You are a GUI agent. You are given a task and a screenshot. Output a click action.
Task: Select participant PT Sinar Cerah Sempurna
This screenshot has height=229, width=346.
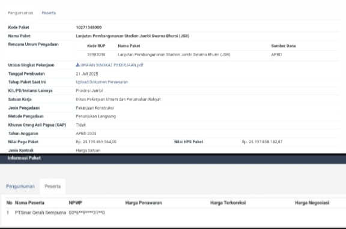40,213
